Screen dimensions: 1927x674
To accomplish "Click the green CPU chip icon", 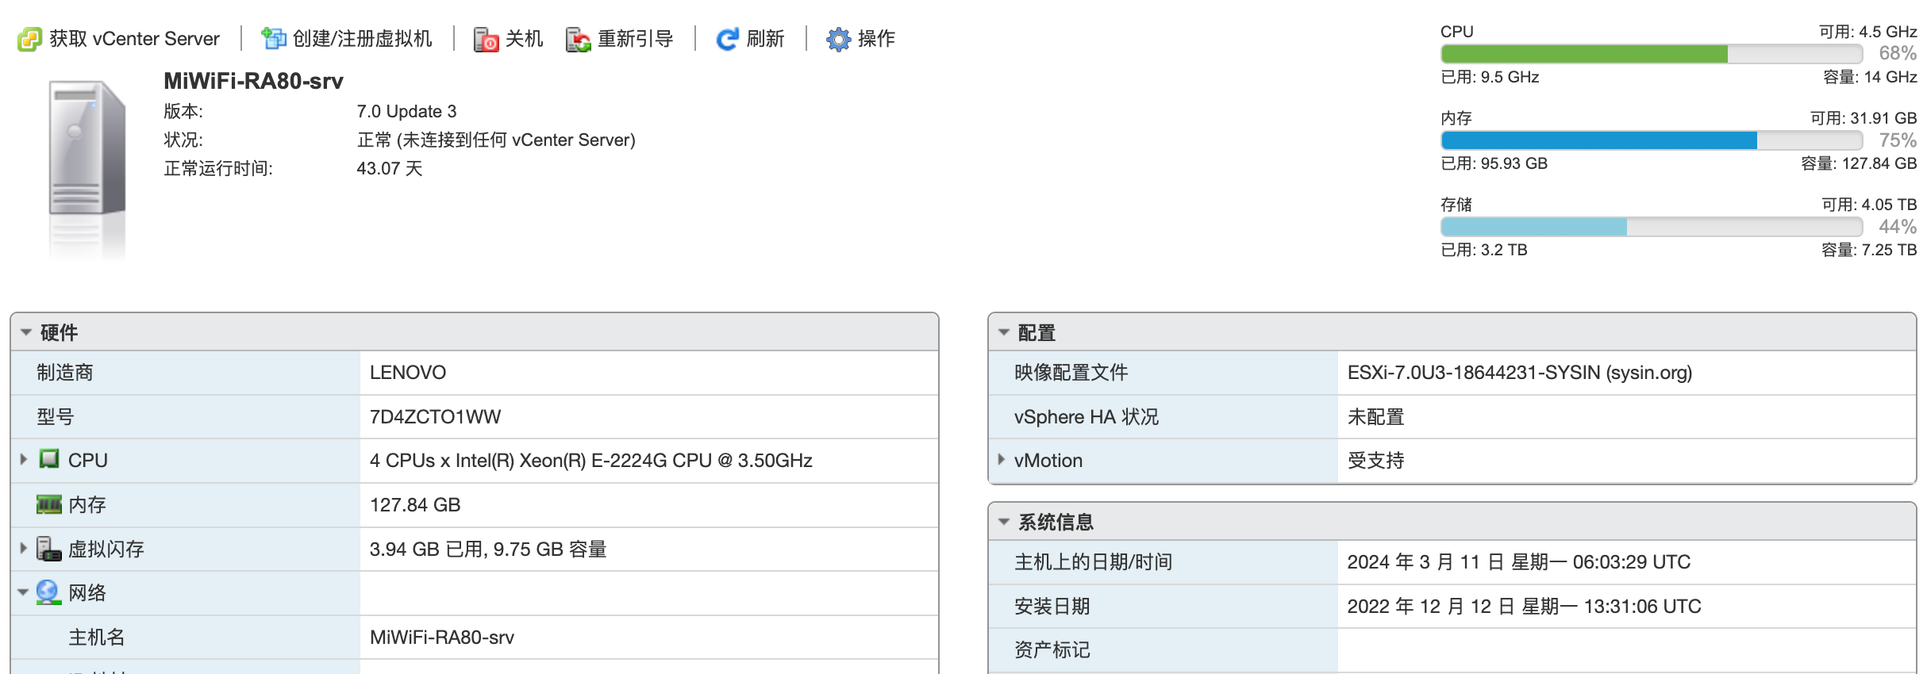I will pos(49,459).
